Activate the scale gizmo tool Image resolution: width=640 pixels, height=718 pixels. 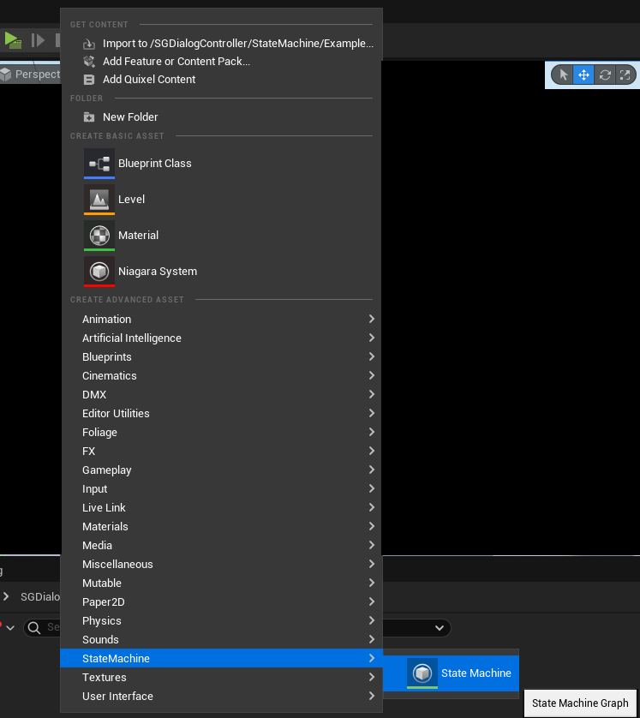625,75
